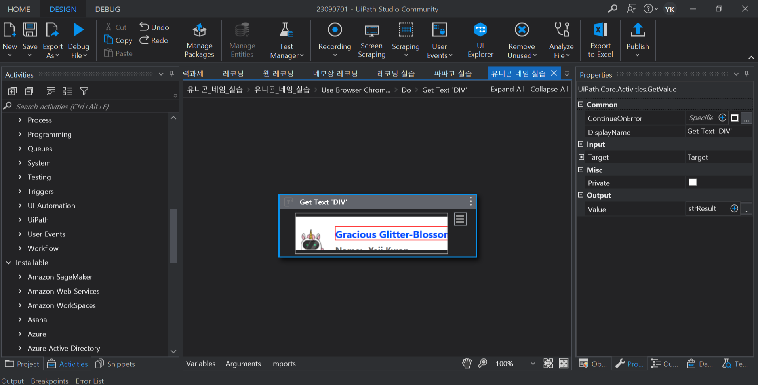
Task: Click Collapse All in the designer
Action: point(549,89)
